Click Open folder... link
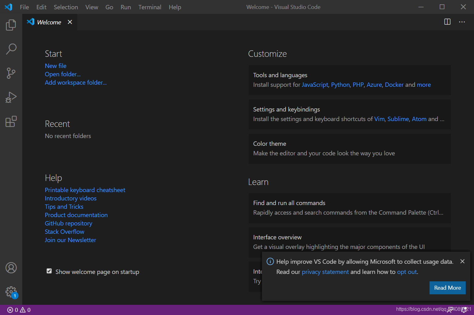 pyautogui.click(x=63, y=74)
